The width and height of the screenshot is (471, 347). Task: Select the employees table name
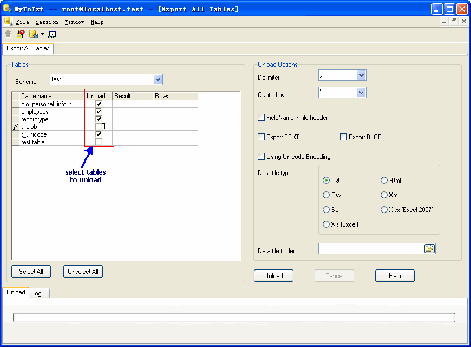pyautogui.click(x=35, y=112)
